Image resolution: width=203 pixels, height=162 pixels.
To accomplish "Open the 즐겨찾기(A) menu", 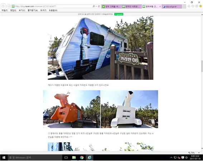I will [33, 10].
